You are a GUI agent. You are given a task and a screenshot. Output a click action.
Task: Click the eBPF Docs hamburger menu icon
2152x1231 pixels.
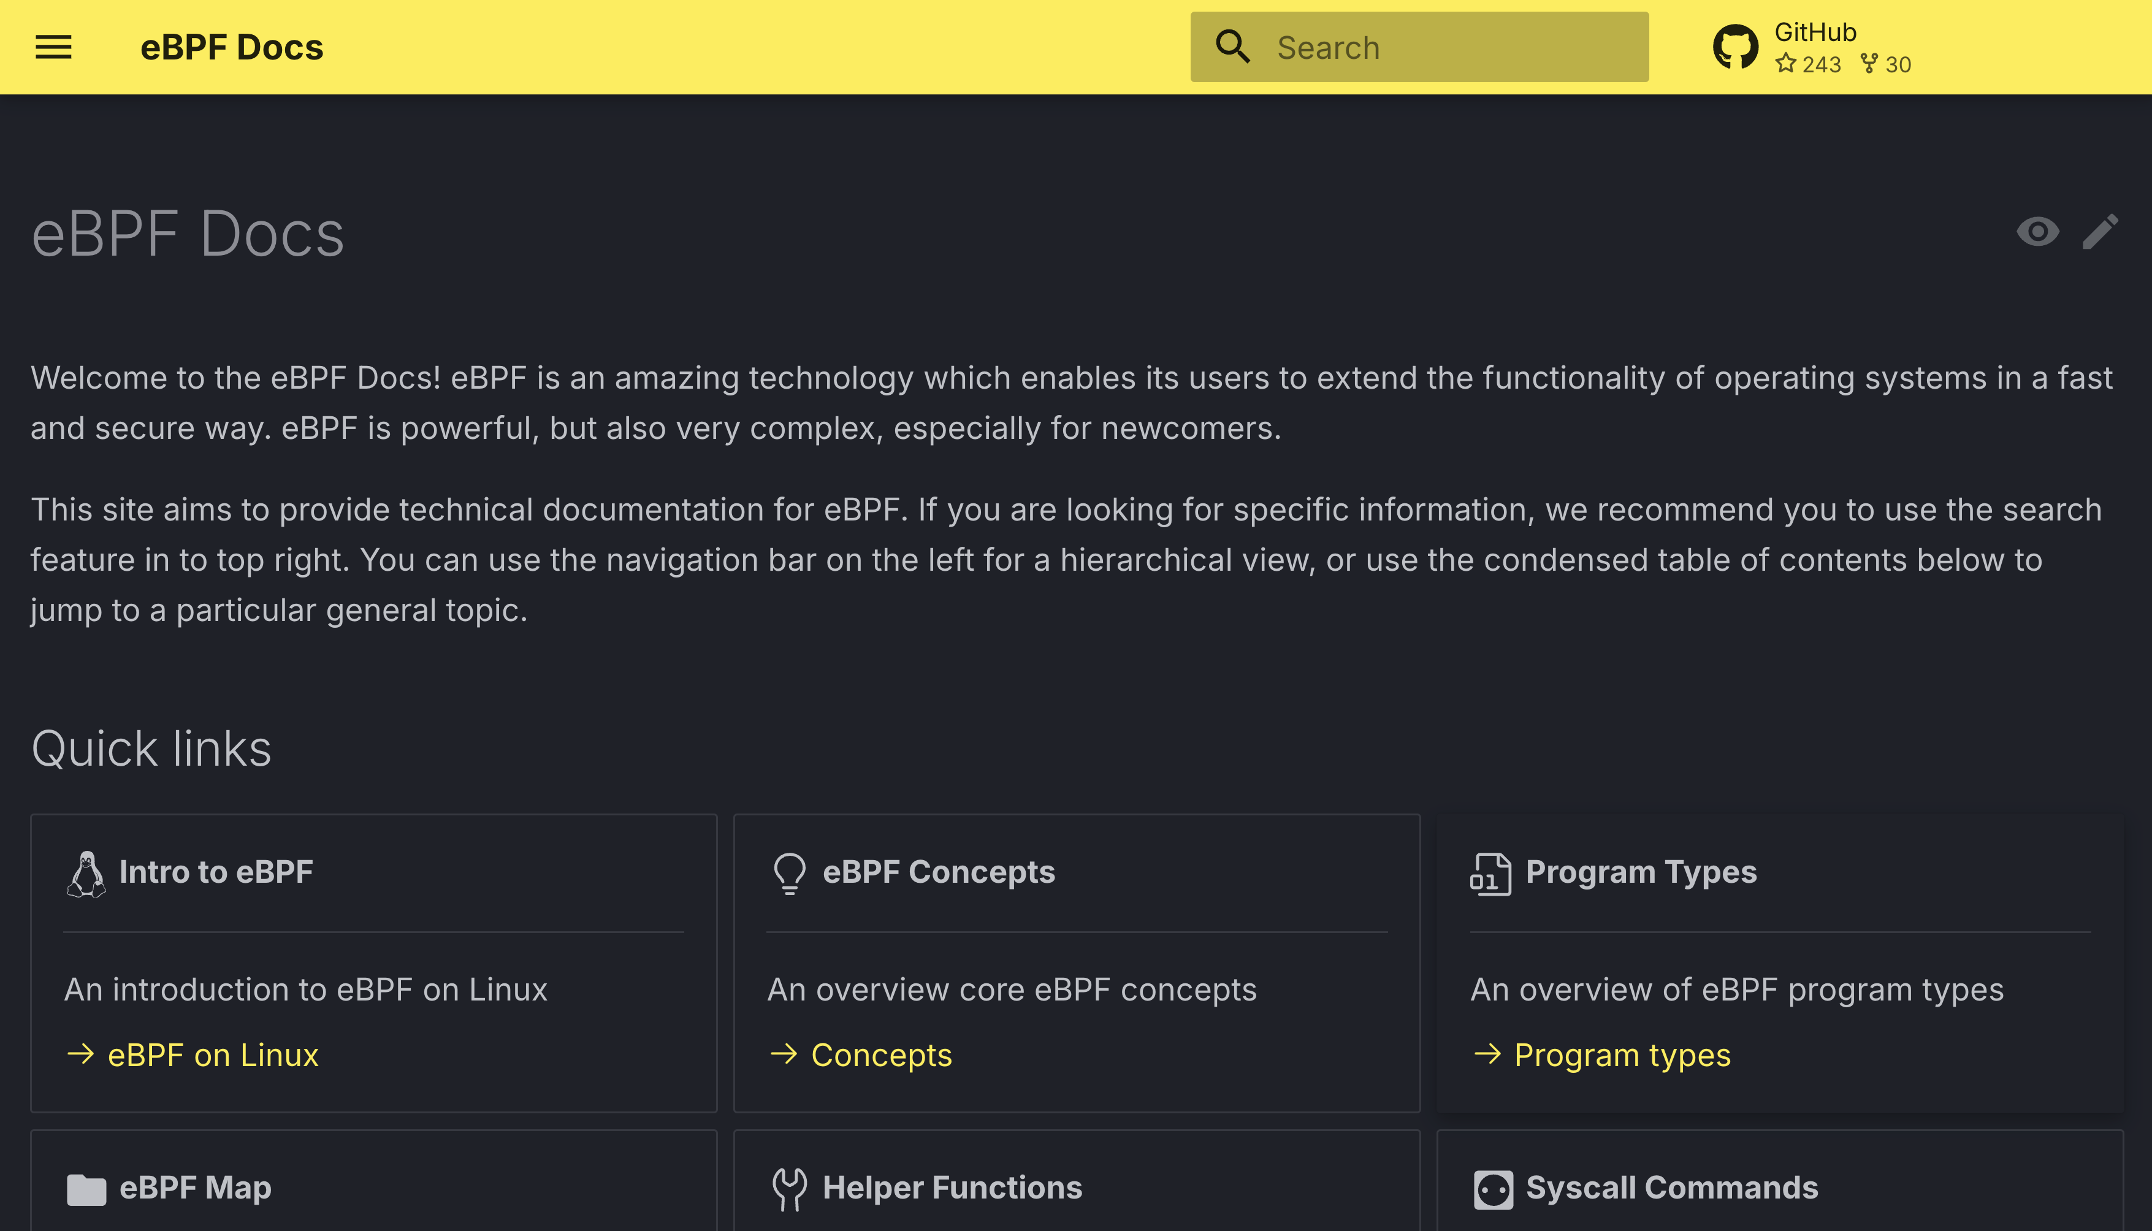(x=53, y=47)
